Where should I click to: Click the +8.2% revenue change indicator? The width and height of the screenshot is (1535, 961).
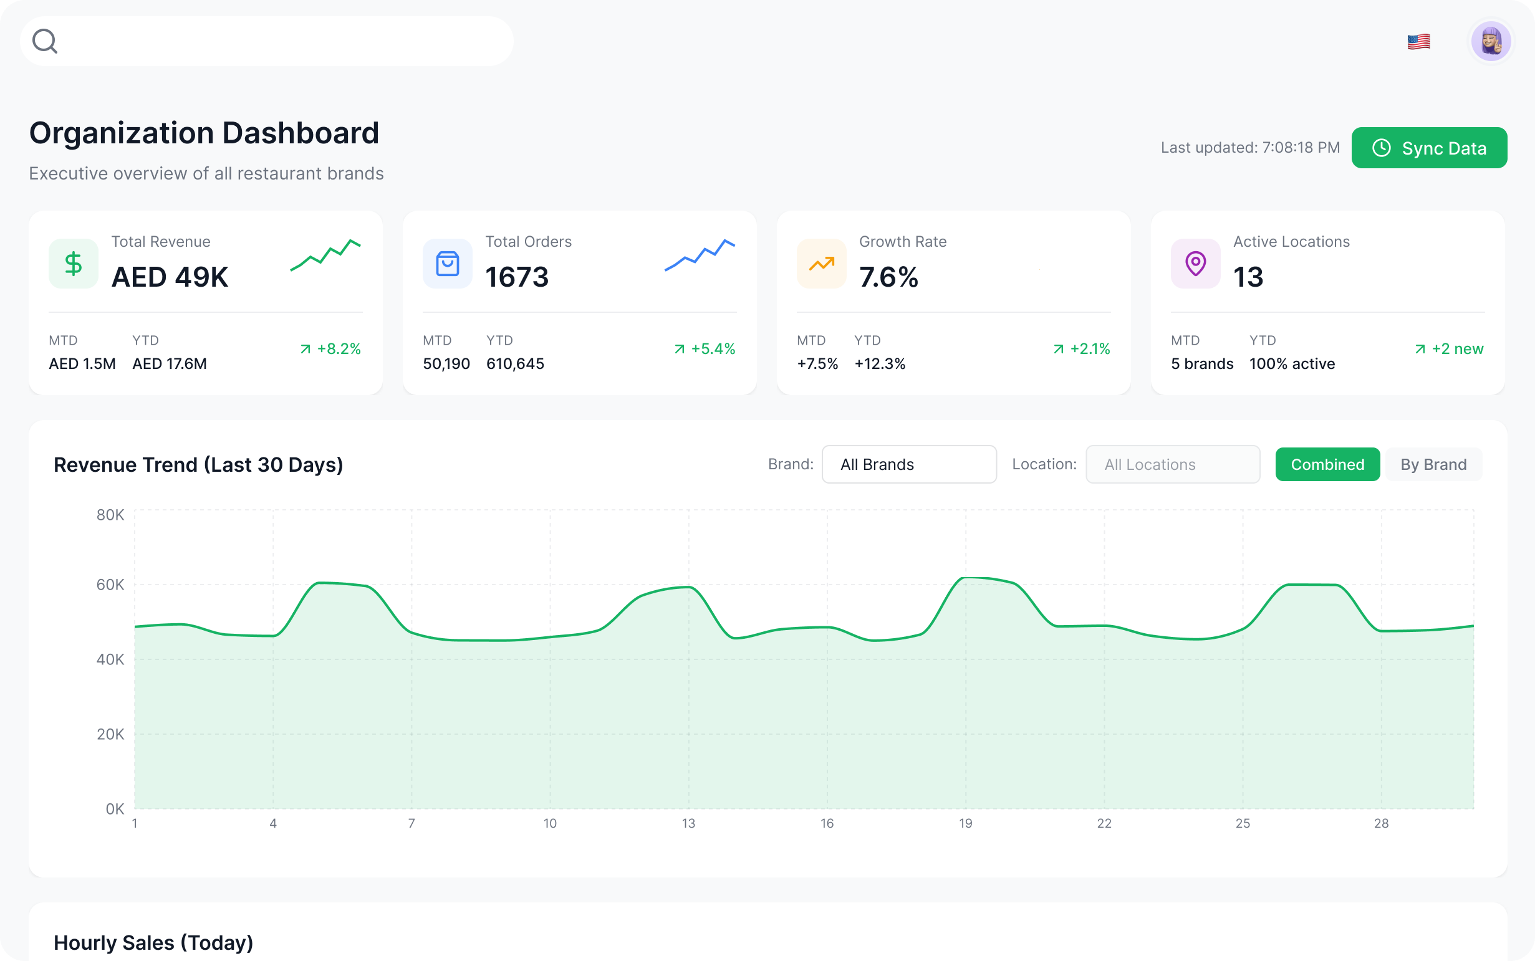pos(330,349)
